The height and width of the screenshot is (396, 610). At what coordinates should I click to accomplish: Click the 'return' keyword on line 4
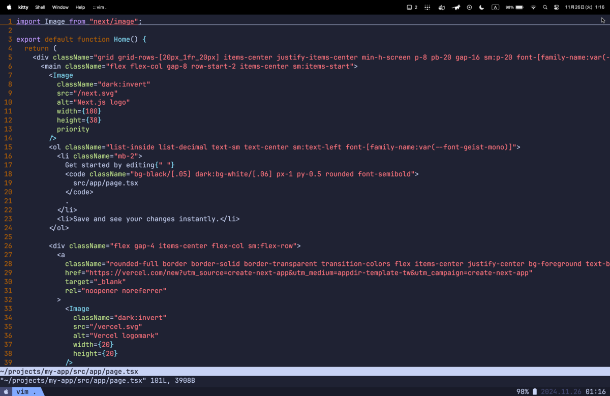coord(37,48)
